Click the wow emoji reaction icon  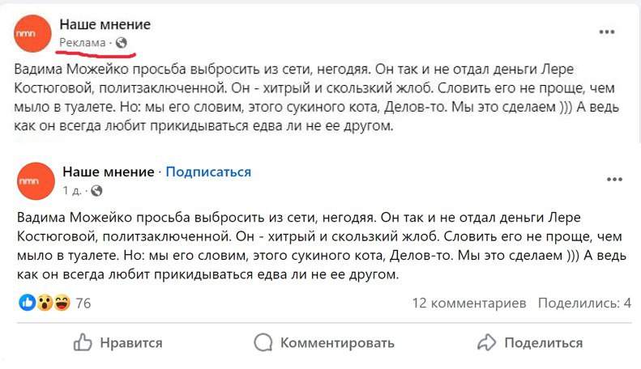tap(43, 303)
